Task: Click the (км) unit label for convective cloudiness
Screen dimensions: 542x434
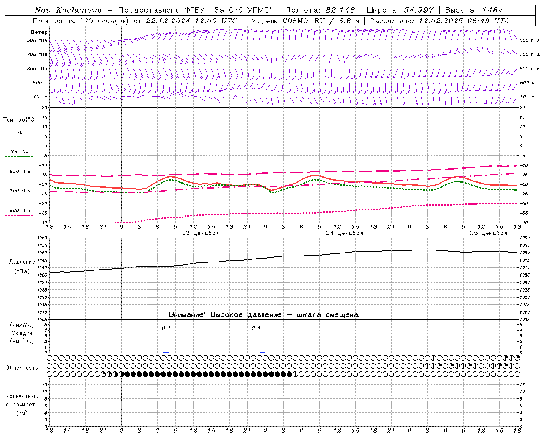Action: point(22,413)
